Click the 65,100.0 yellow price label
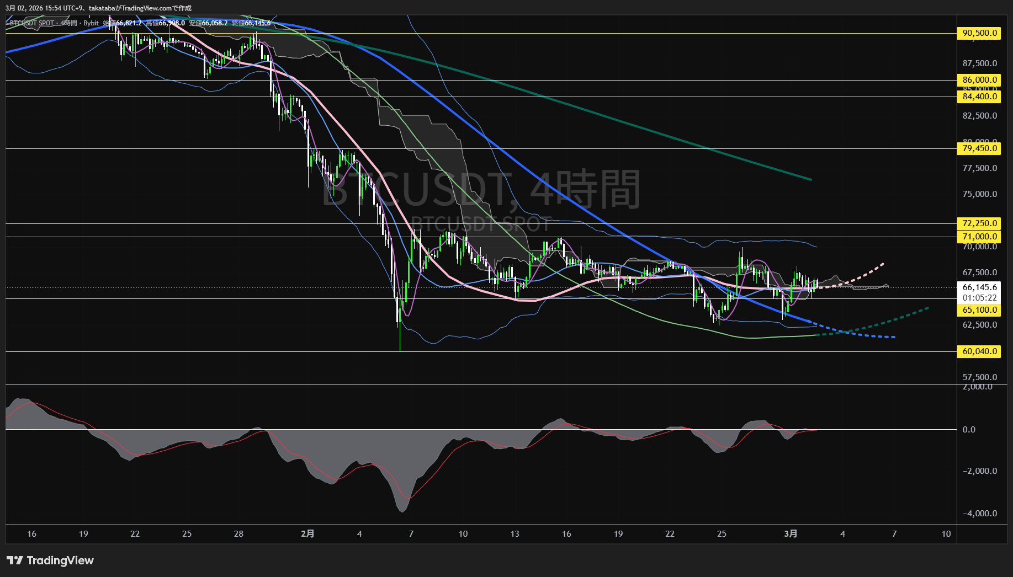The image size is (1013, 577). tap(979, 310)
